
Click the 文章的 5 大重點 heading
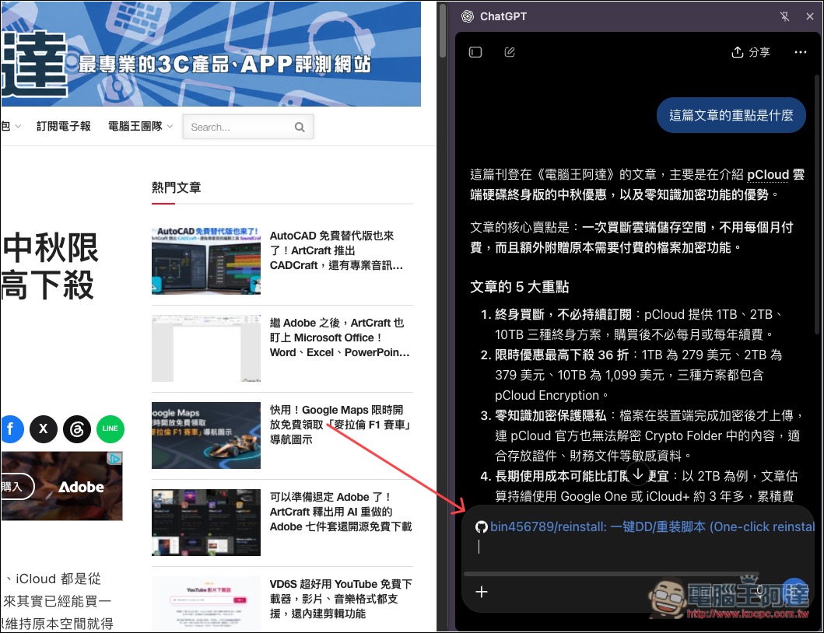tap(519, 287)
